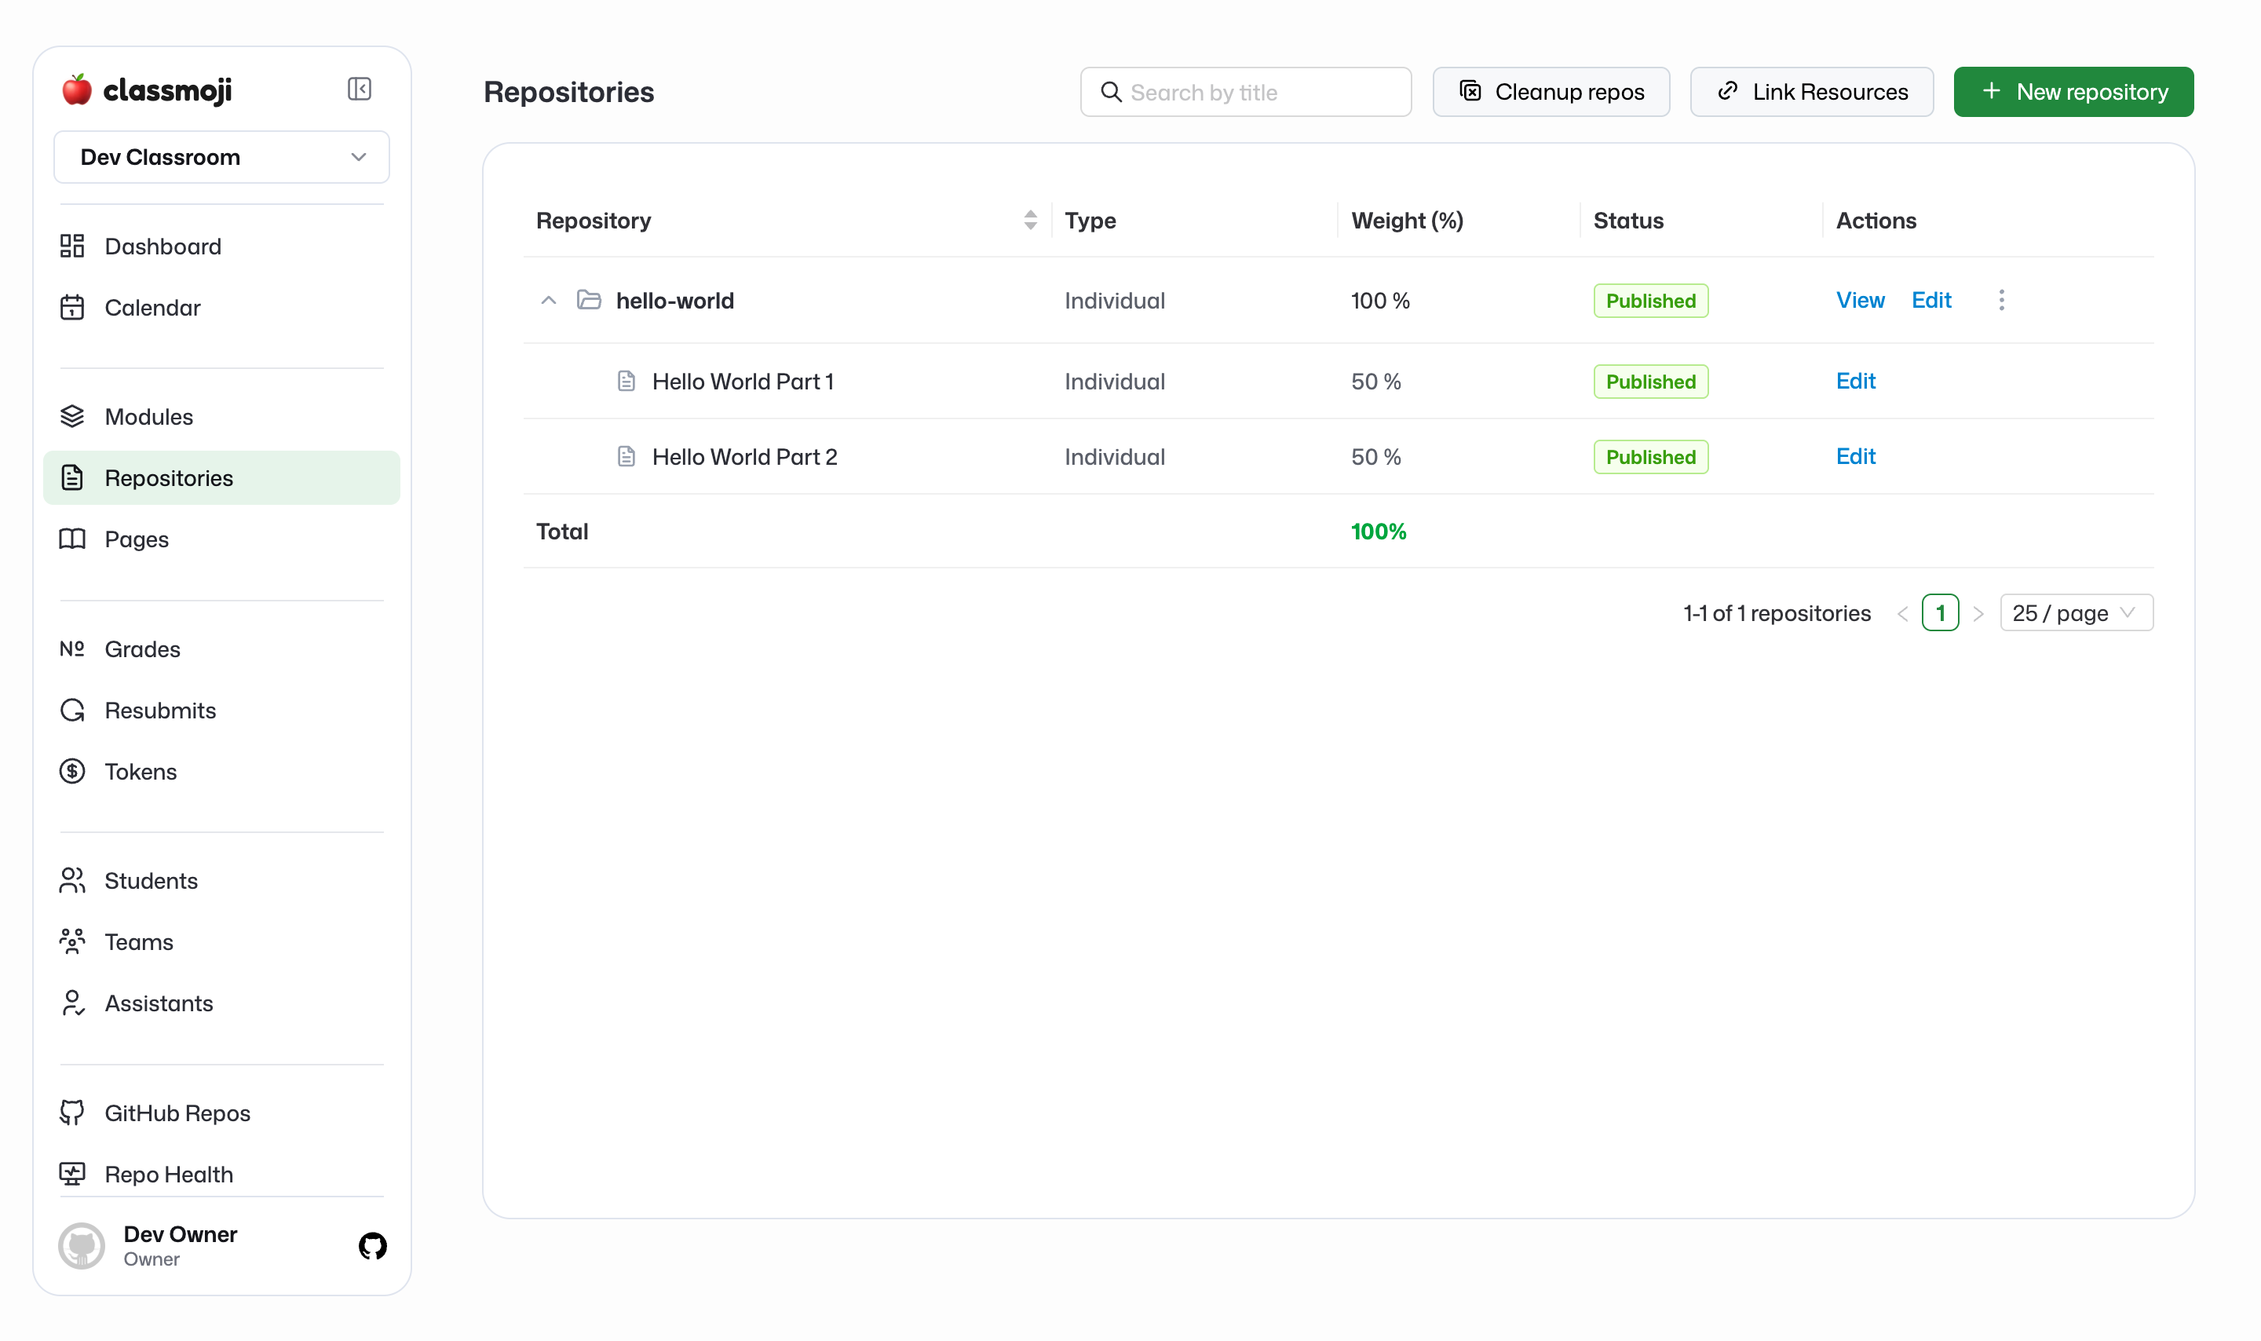Click the search magnifier icon
Image resolution: width=2261 pixels, height=1341 pixels.
(1111, 92)
